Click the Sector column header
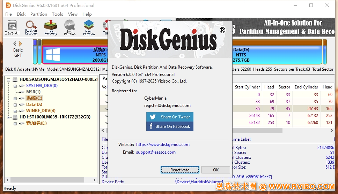 (x=284, y=87)
